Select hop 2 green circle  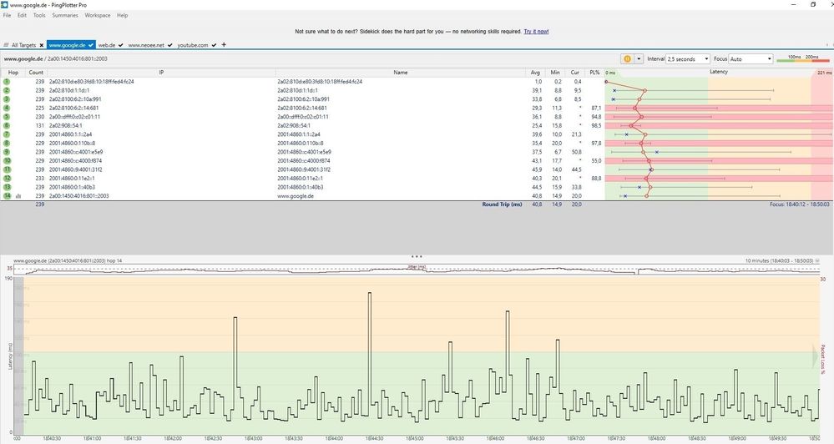(7, 90)
